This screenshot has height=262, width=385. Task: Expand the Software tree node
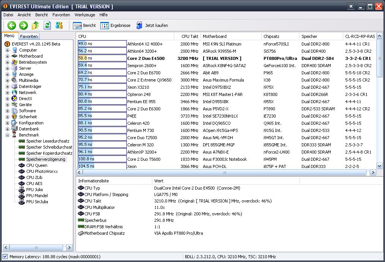[7, 111]
